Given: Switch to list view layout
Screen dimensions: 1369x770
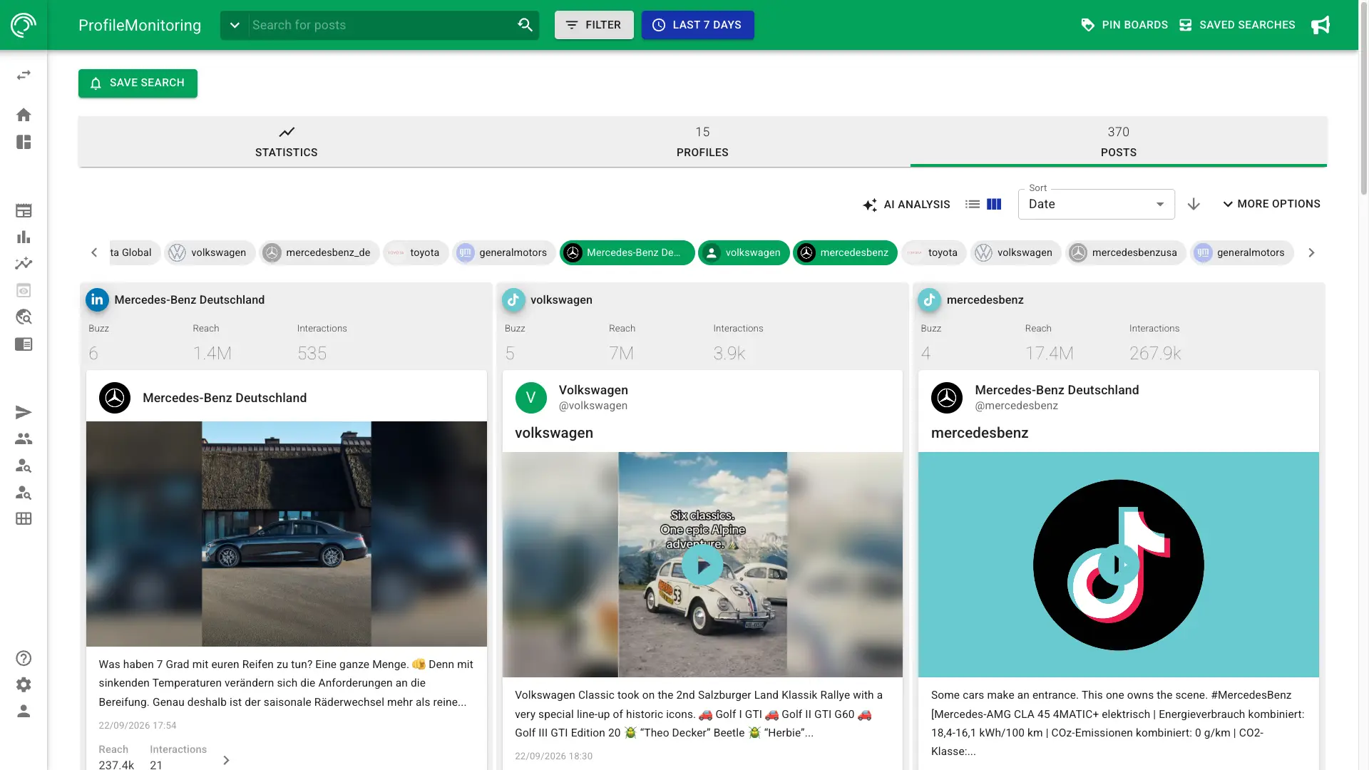Looking at the screenshot, I should [972, 204].
